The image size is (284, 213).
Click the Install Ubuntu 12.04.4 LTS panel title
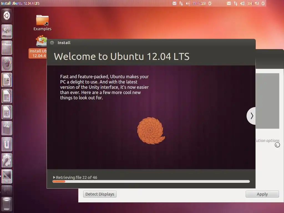(x=20, y=3)
